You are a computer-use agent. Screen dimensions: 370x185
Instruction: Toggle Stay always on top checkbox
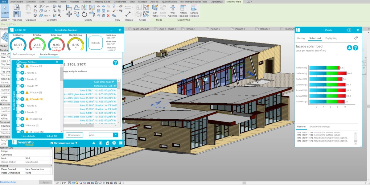tap(52, 143)
